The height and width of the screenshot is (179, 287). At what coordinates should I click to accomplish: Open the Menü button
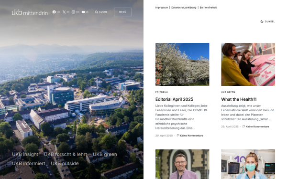[122, 12]
